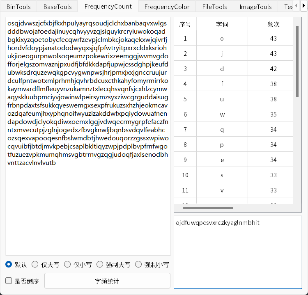Enable the 是否倒序 checkbox
The image size is (308, 295).
coord(9,281)
